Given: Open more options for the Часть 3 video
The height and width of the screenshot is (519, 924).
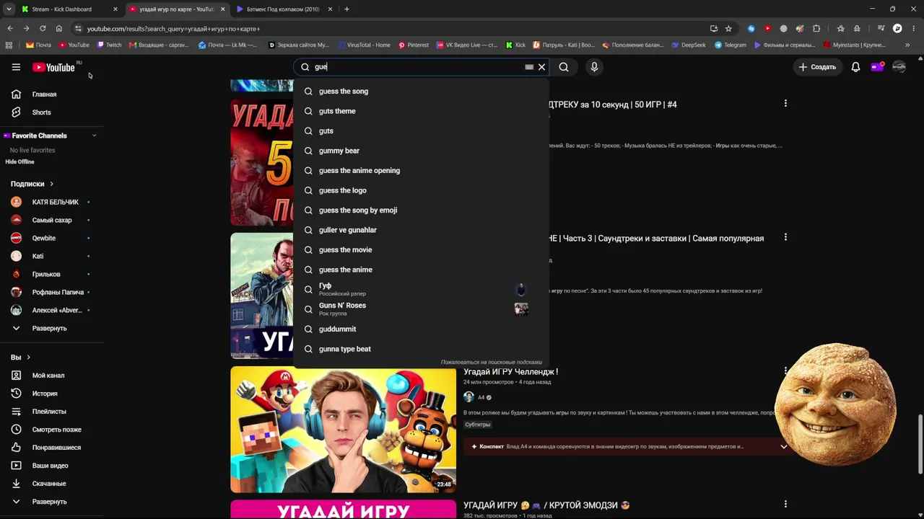Looking at the screenshot, I should pos(785,237).
